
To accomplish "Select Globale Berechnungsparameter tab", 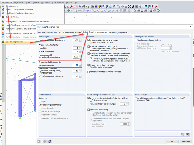I will (95, 32).
